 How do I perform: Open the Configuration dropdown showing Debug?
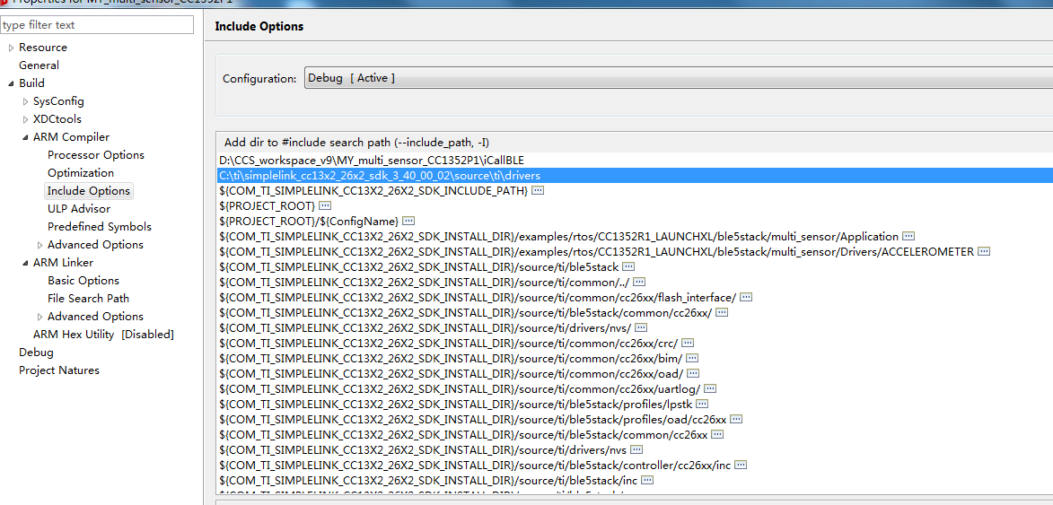679,78
